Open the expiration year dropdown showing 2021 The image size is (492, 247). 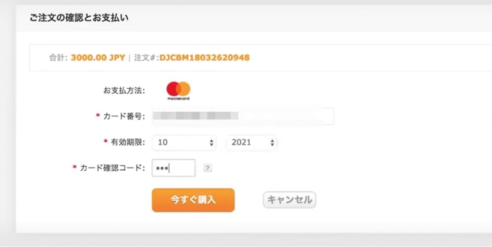(251, 142)
